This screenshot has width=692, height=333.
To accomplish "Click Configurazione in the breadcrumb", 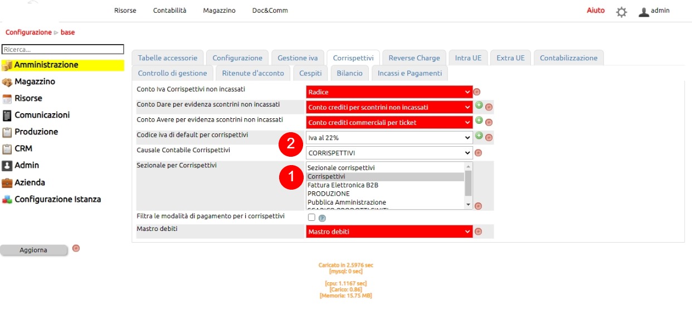I will (x=28, y=32).
